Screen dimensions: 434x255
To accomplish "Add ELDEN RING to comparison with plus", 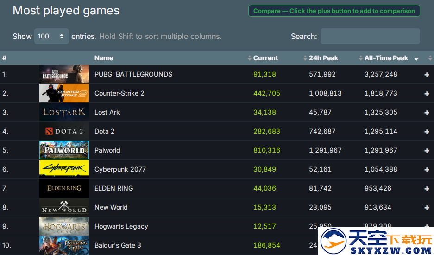I will click(427, 189).
